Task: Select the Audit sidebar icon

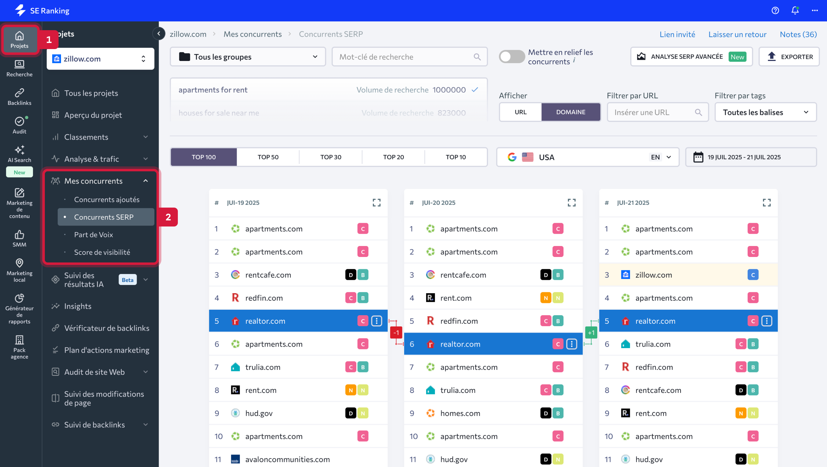Action: click(19, 124)
